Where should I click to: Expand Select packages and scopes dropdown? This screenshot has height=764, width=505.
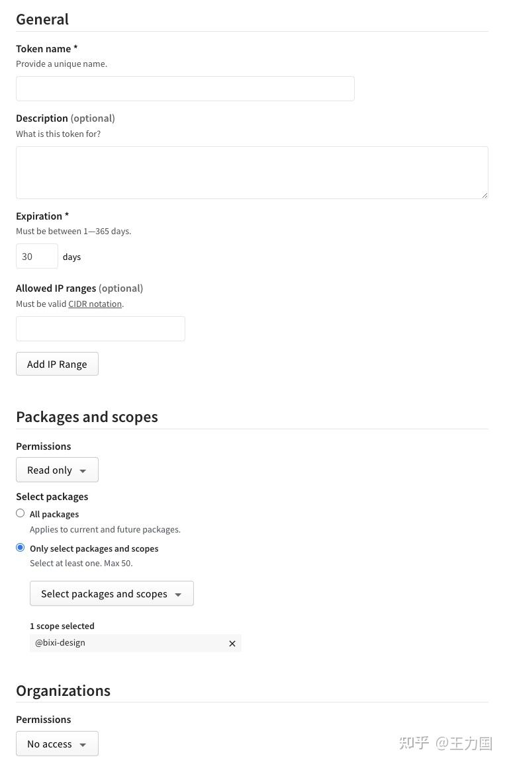coord(111,594)
